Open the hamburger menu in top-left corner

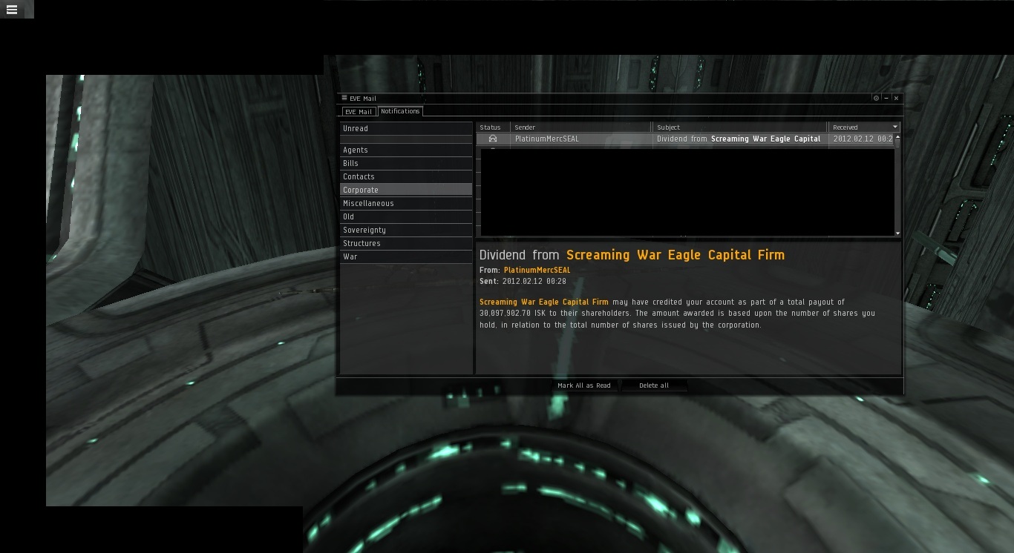(12, 10)
